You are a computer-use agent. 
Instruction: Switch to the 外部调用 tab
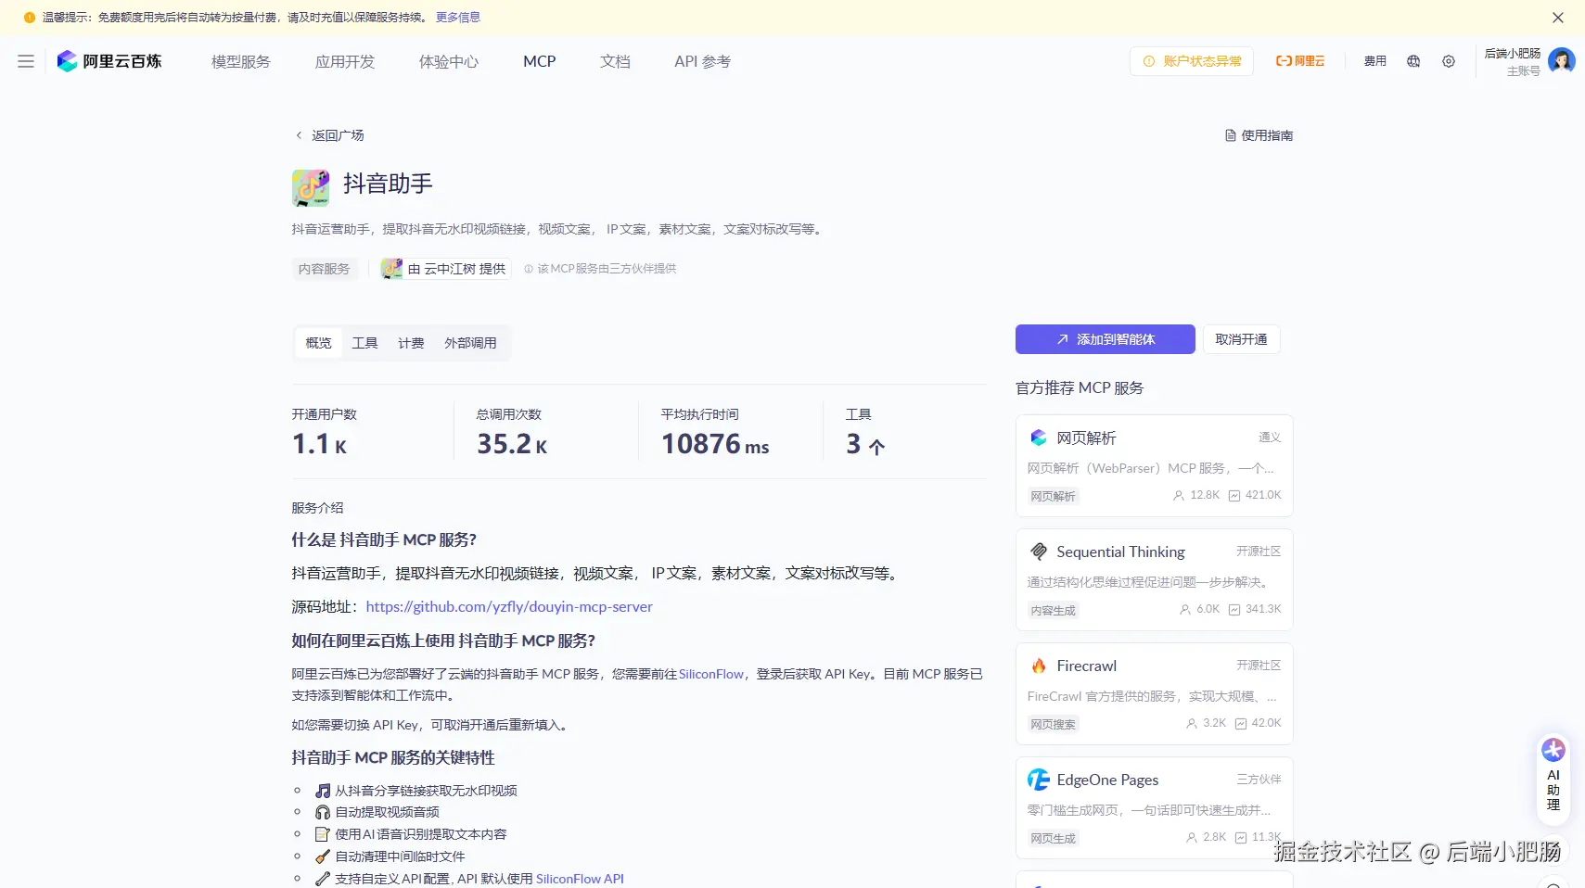coord(471,343)
